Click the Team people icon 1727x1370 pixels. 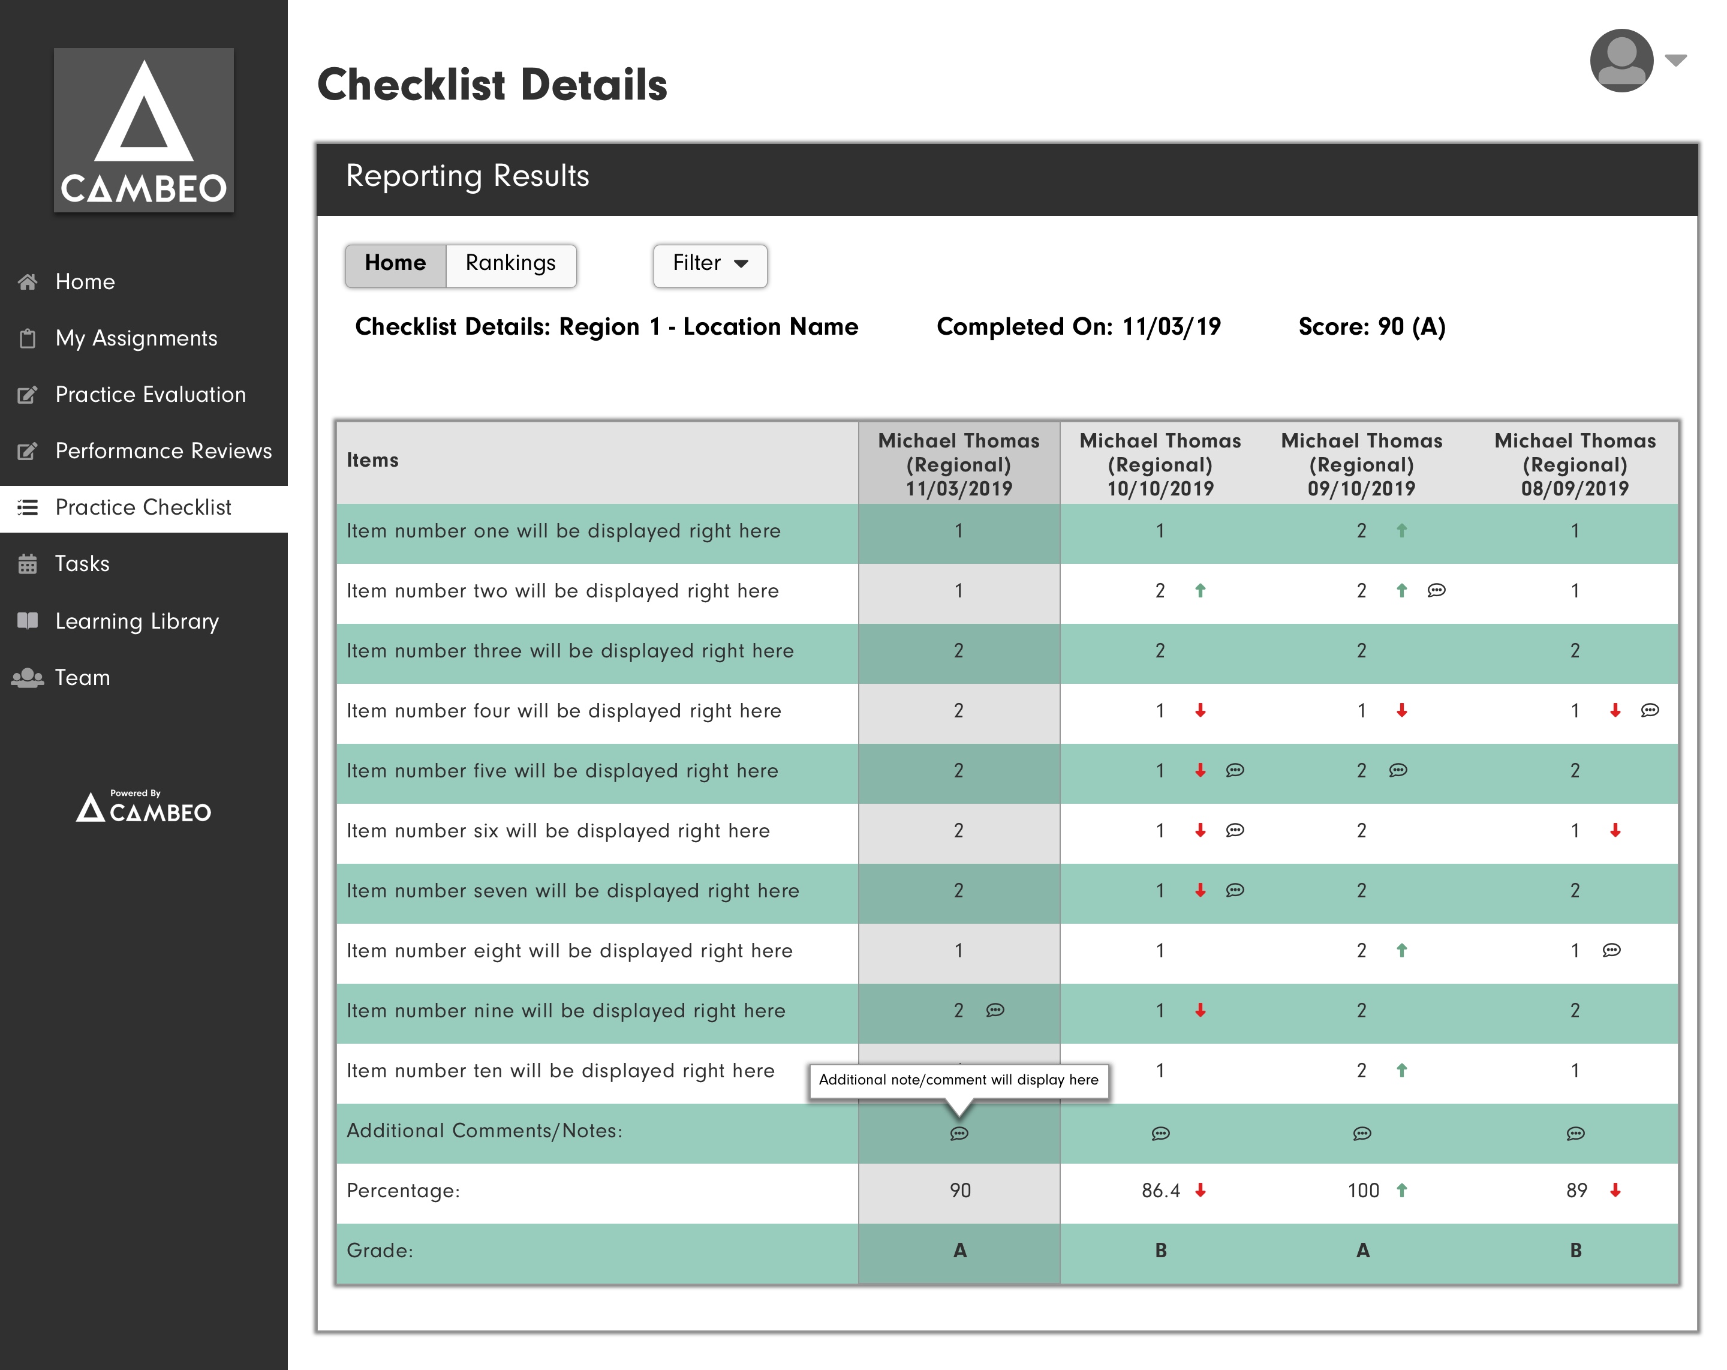pos(27,678)
